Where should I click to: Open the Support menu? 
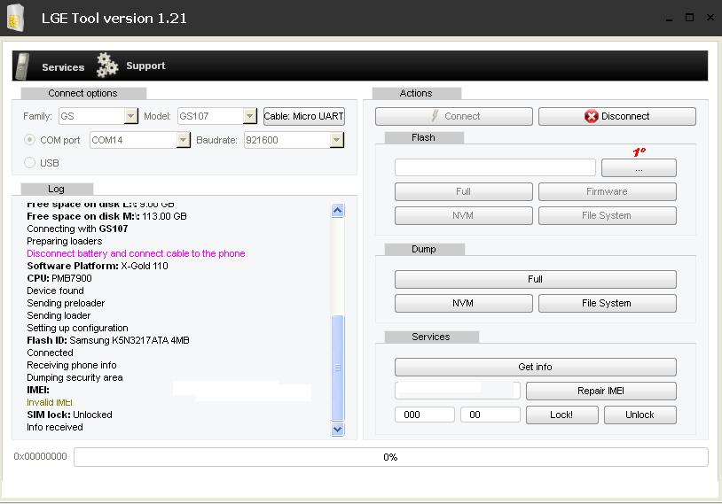pos(145,66)
